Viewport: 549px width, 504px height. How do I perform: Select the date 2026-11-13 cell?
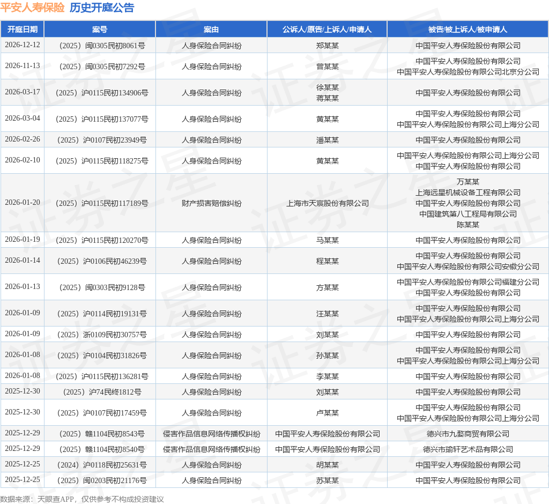[x=23, y=66]
